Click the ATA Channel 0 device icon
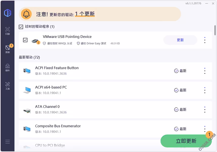The image size is (217, 152). pos(27,110)
